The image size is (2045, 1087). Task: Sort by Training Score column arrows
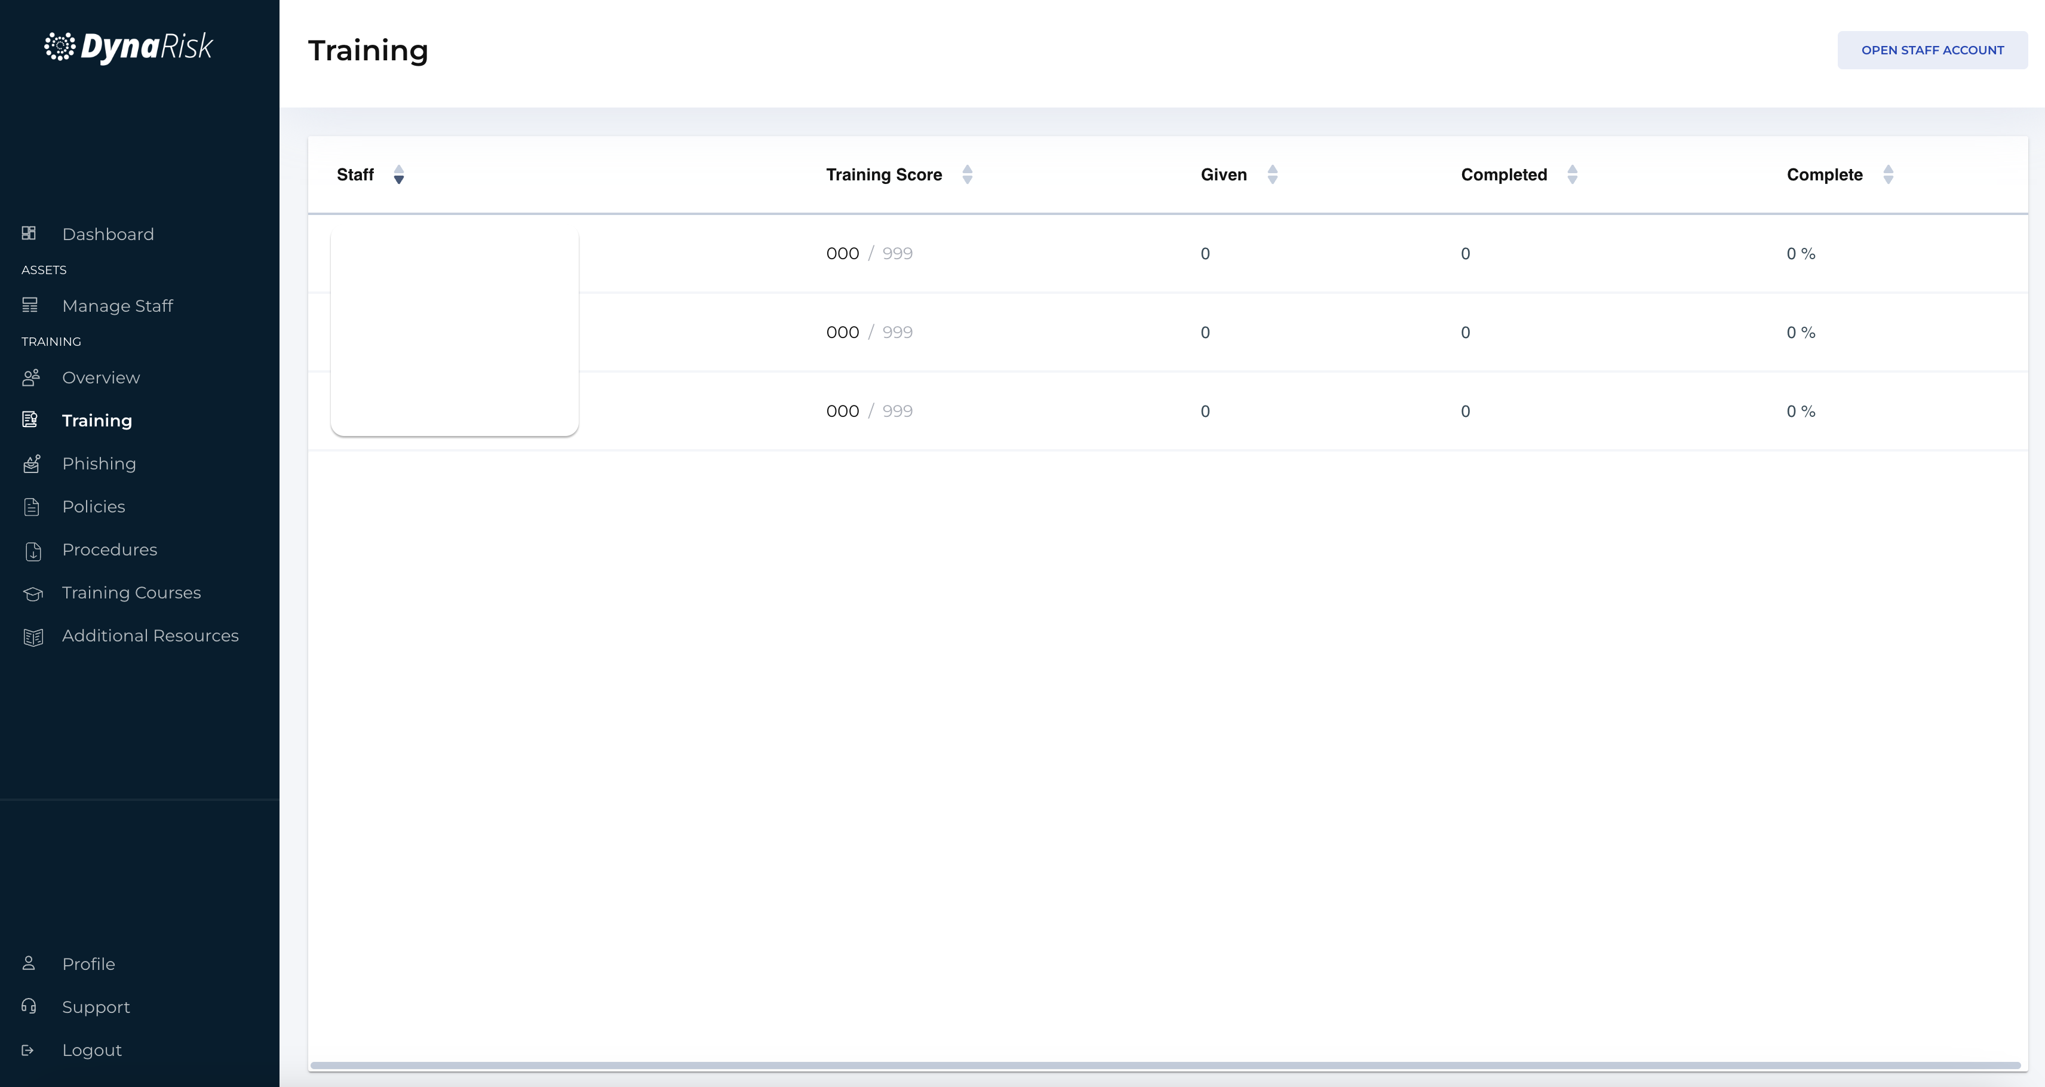pos(967,174)
